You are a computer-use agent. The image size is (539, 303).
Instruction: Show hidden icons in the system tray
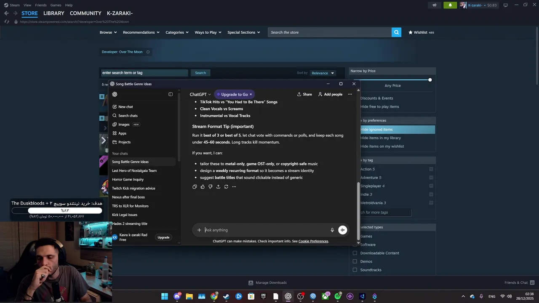pos(463,296)
